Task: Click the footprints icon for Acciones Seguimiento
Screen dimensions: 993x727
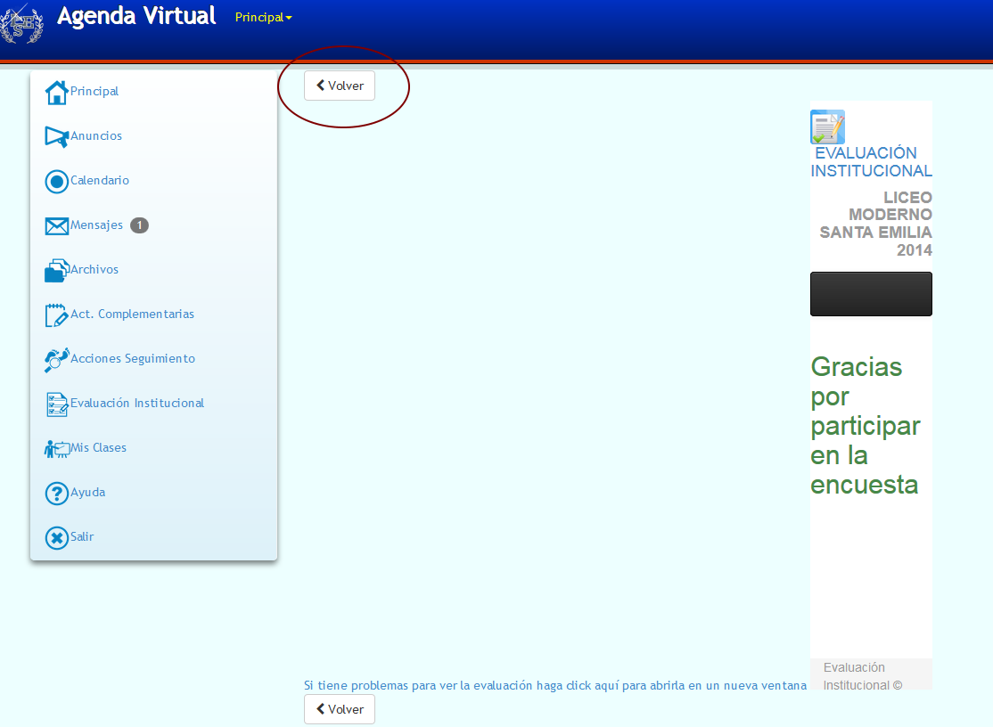Action: coord(56,359)
